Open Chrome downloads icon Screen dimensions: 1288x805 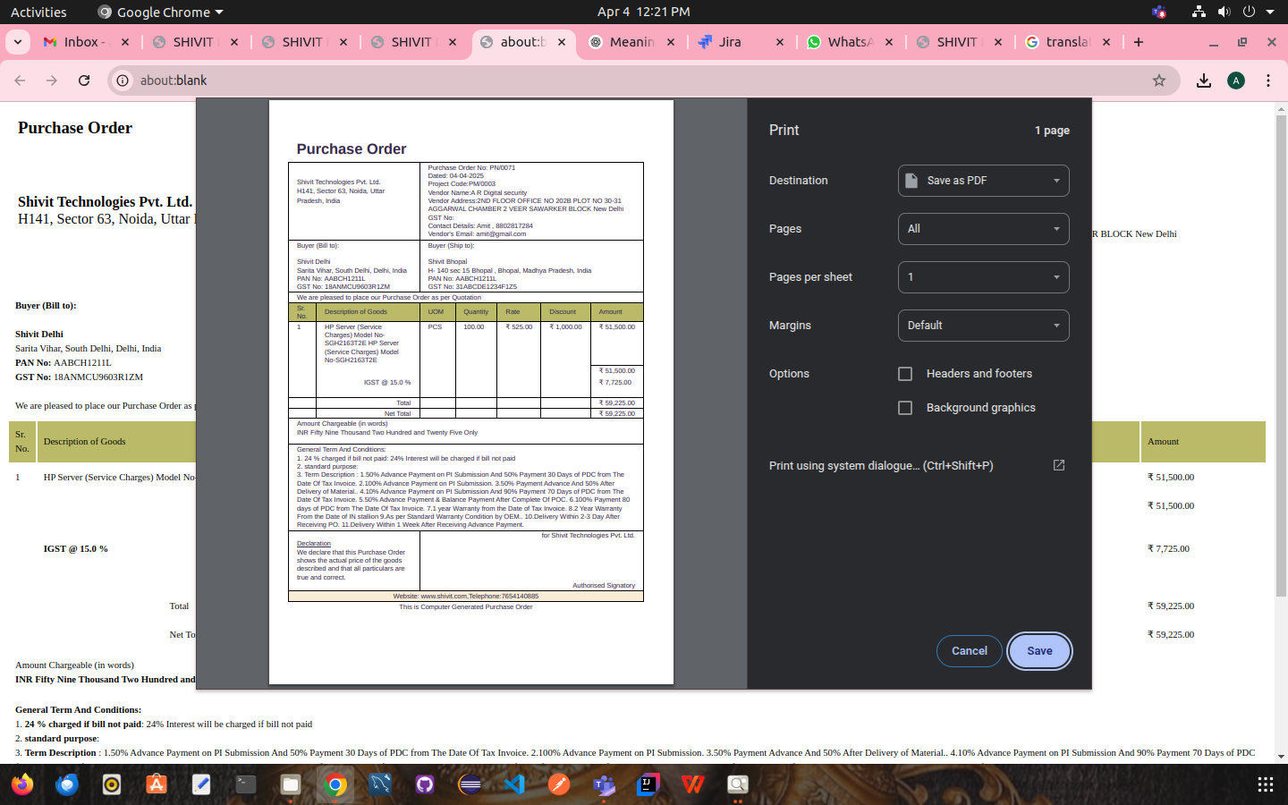[1204, 80]
